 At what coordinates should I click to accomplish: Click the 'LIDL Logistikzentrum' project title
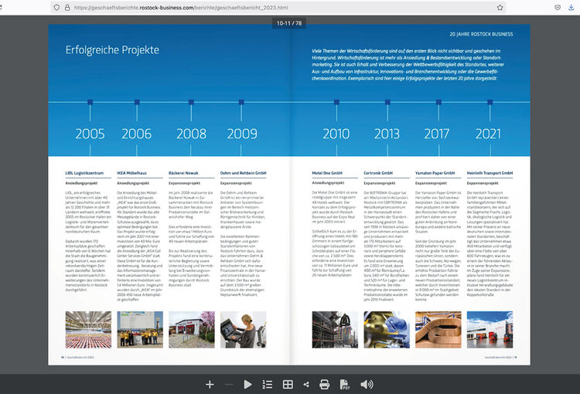tap(85, 173)
